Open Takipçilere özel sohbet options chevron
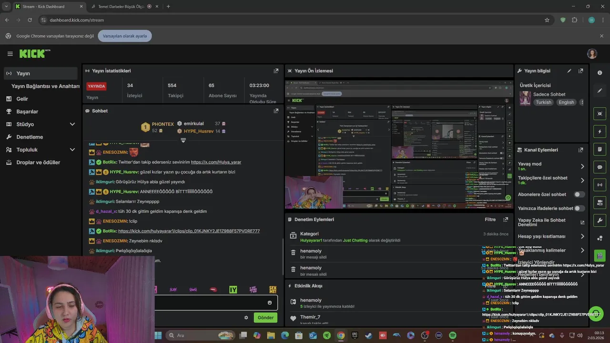 pos(582,180)
